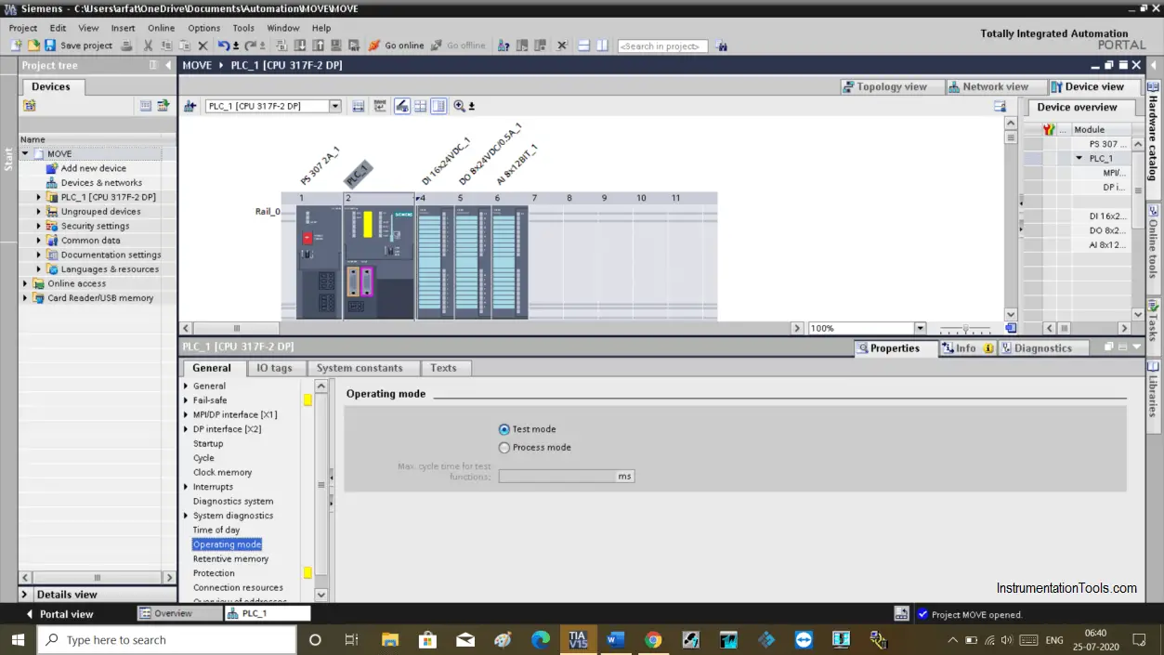Click the new project icon in the toolbar
This screenshot has width=1164, height=655.
(17, 46)
